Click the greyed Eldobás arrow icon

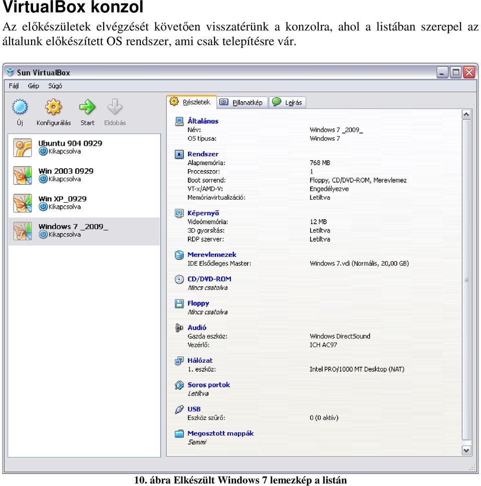click(x=115, y=107)
